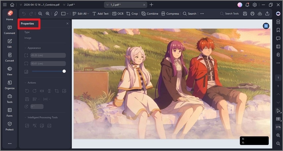Run the OCR tool

tap(118, 14)
